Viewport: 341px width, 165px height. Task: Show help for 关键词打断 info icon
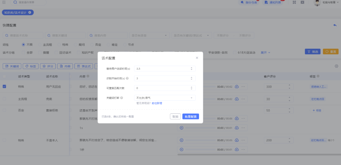[x=121, y=98]
